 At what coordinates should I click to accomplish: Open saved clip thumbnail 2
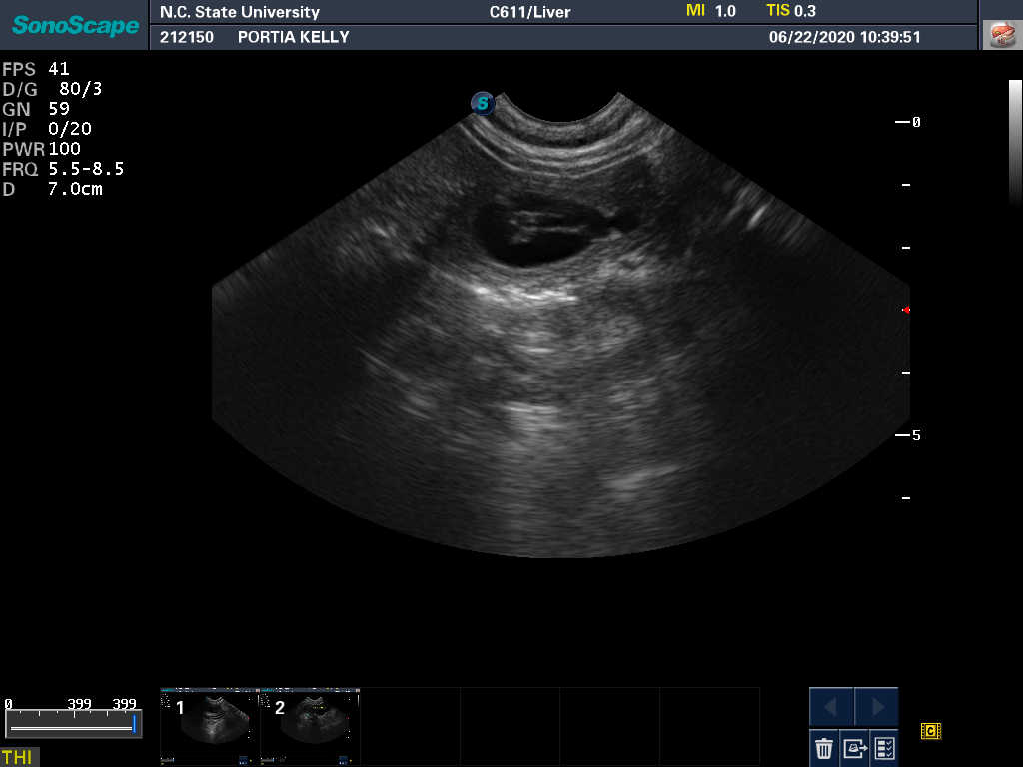click(x=310, y=724)
